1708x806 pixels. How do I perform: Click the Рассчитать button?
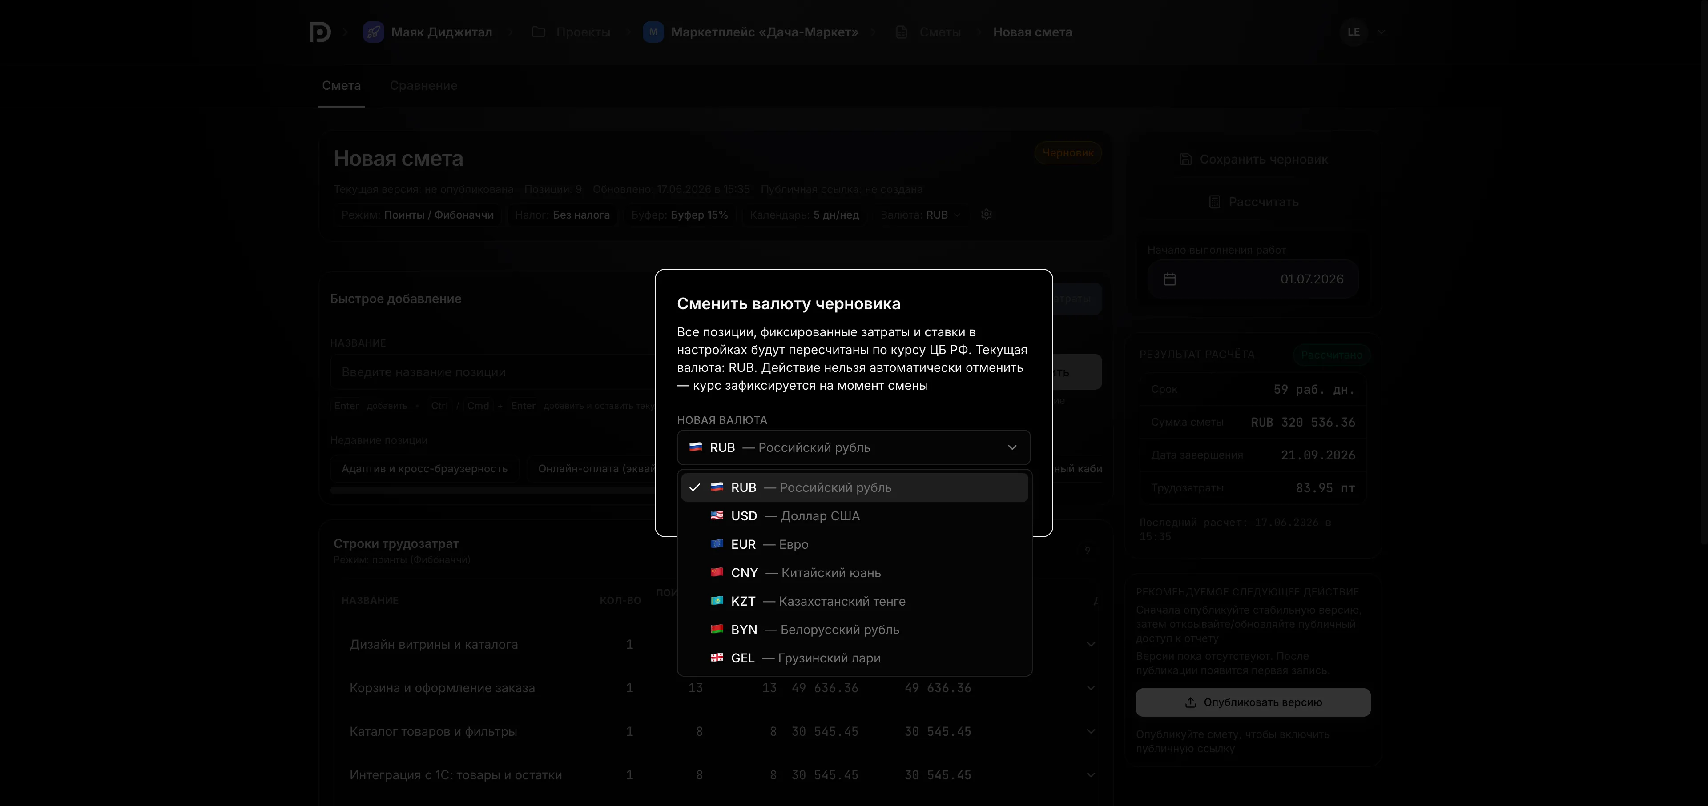coord(1253,202)
